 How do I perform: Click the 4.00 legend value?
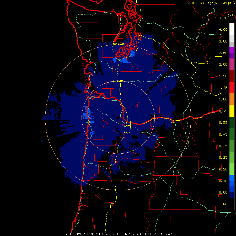223,29
